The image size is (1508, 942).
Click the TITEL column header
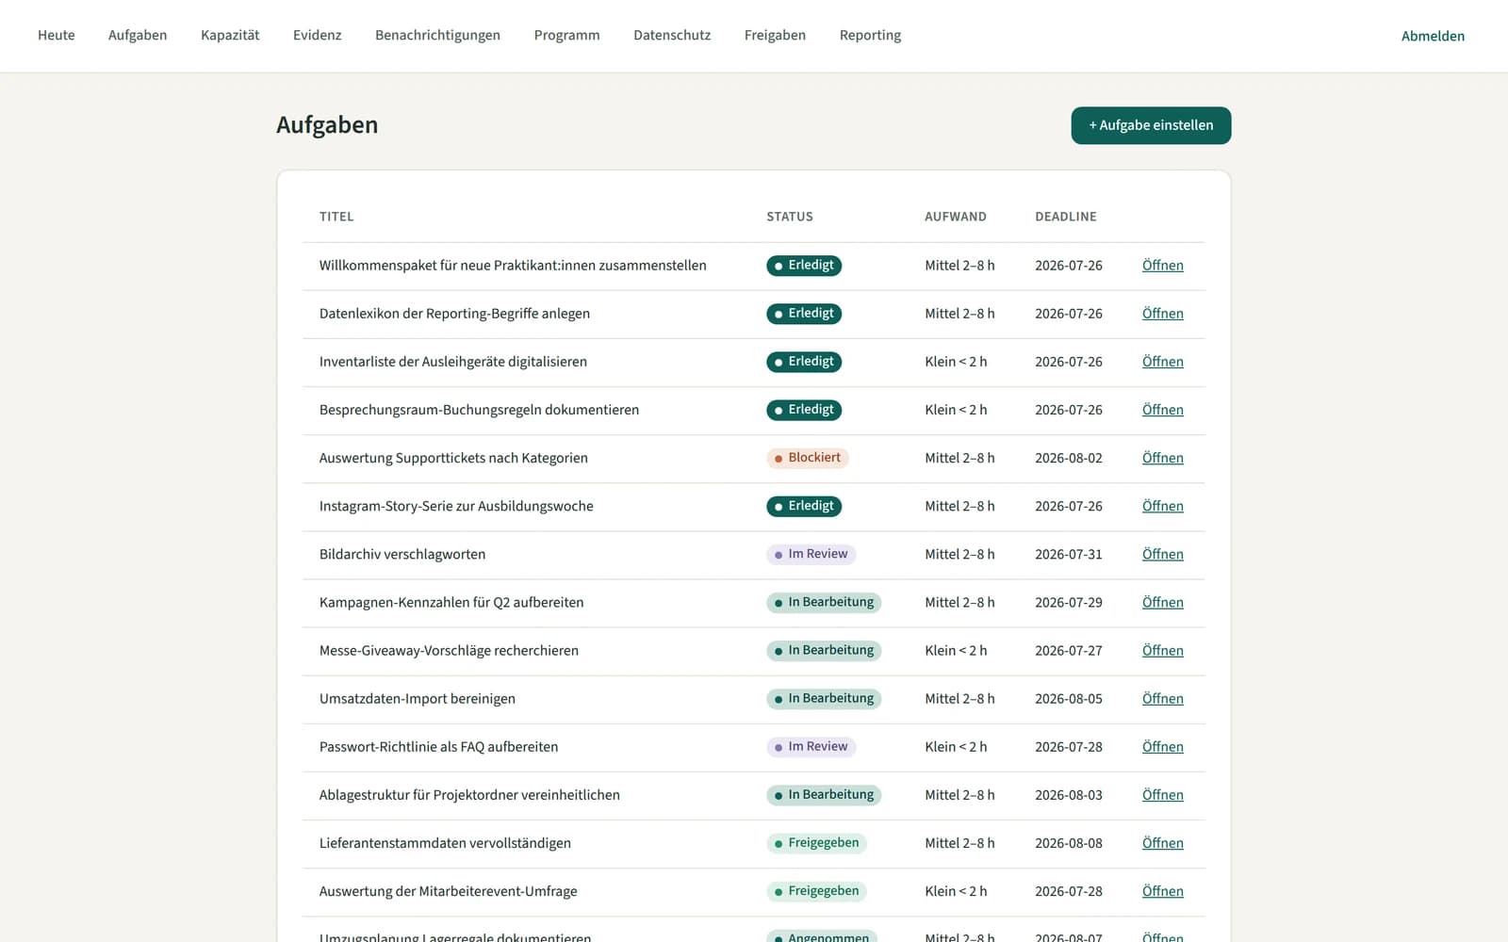tap(336, 217)
